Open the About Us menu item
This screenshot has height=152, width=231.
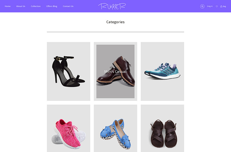click(x=21, y=6)
